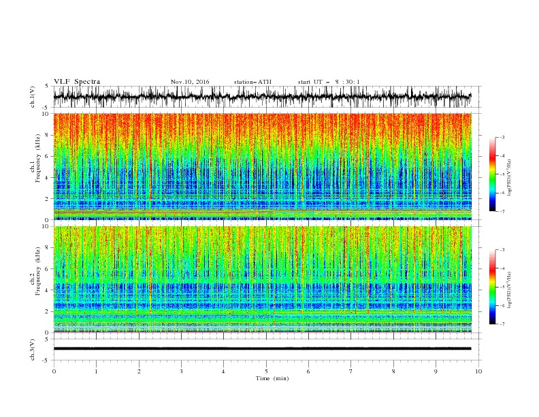The image size is (539, 417).
Task: Click time axis tick label "7"
Action: [351, 371]
